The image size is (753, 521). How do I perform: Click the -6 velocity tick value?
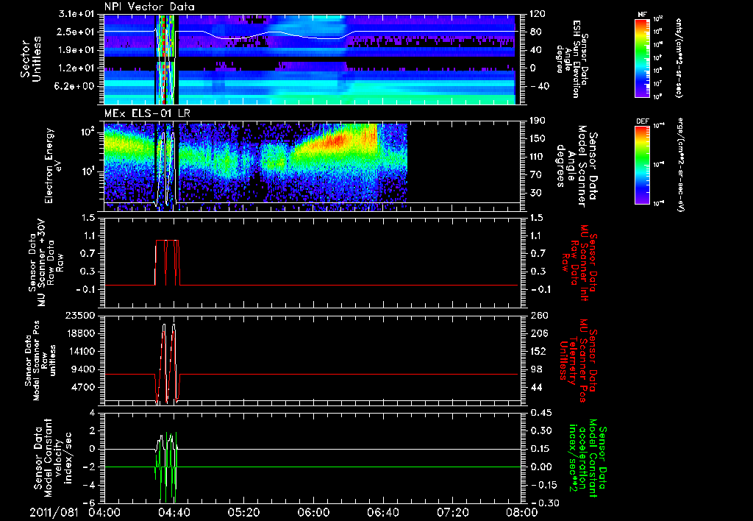89,503
